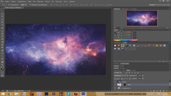The image size is (171, 96).
Task: Select the Healing Brush tool
Action: tap(2, 28)
